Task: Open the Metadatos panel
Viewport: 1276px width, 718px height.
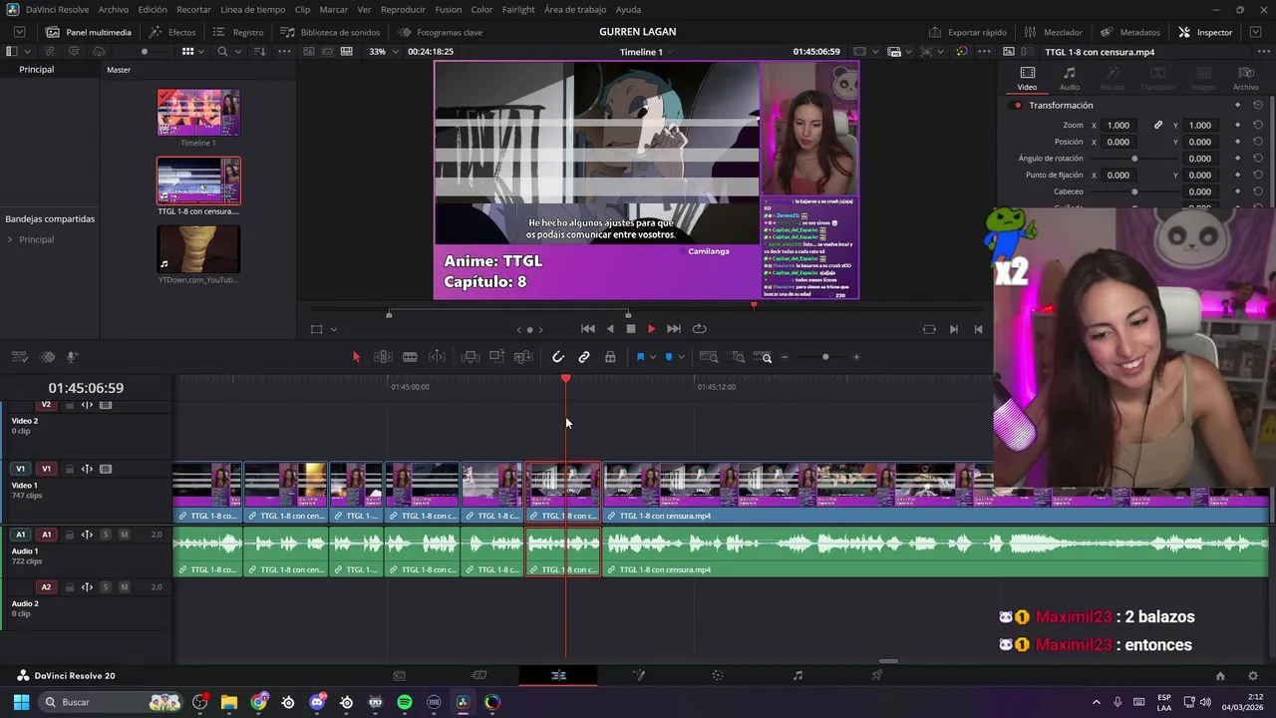Action: tap(1130, 32)
